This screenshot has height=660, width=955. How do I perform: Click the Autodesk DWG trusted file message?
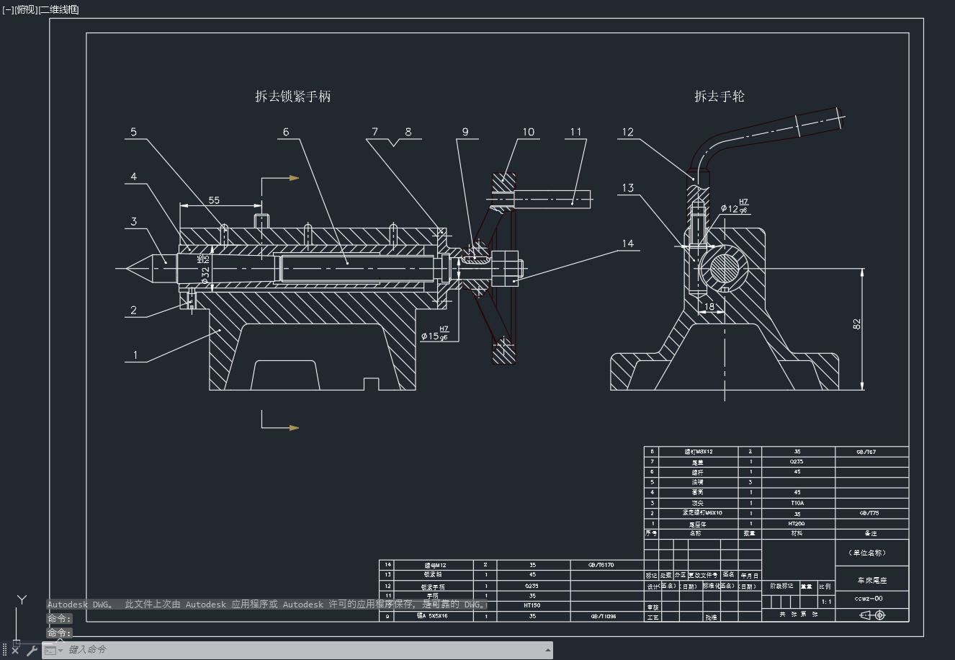267,605
